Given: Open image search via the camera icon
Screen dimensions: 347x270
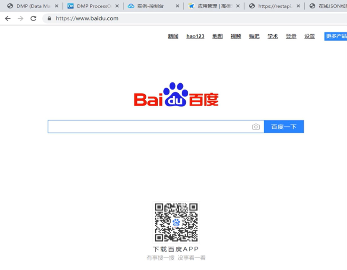Looking at the screenshot, I should pyautogui.click(x=256, y=127).
